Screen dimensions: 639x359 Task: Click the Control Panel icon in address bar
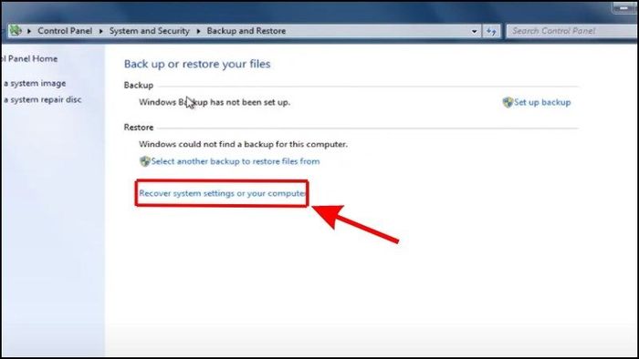(16, 30)
